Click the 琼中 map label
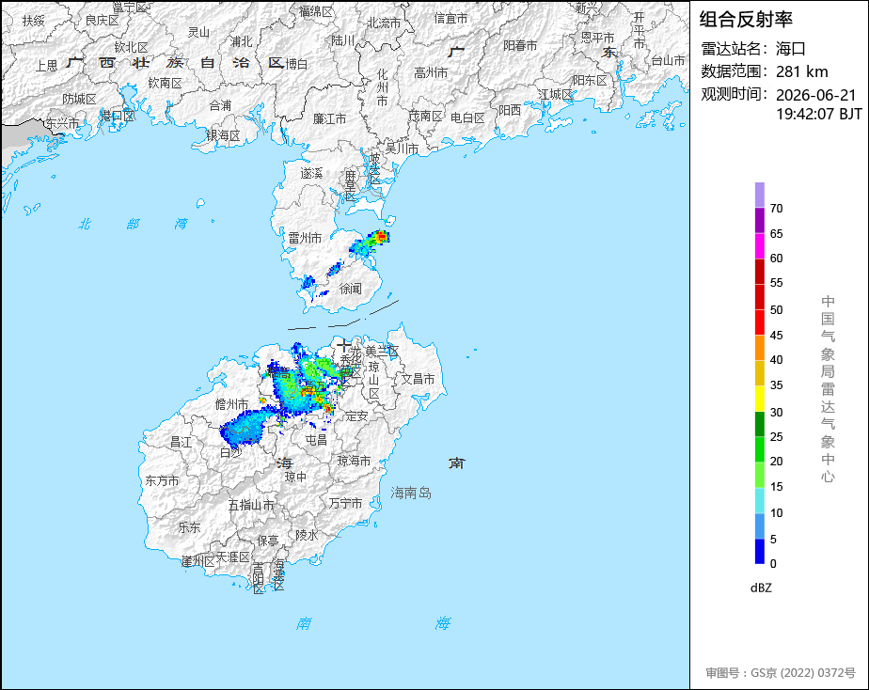The image size is (869, 690). click(x=295, y=477)
